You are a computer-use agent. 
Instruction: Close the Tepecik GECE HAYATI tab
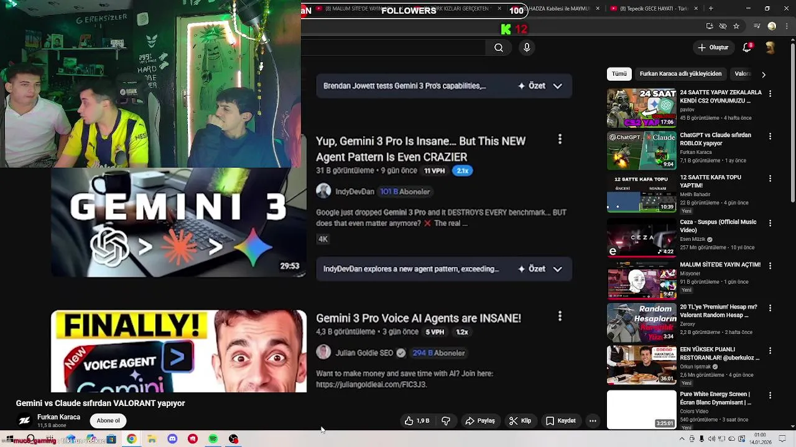(696, 9)
